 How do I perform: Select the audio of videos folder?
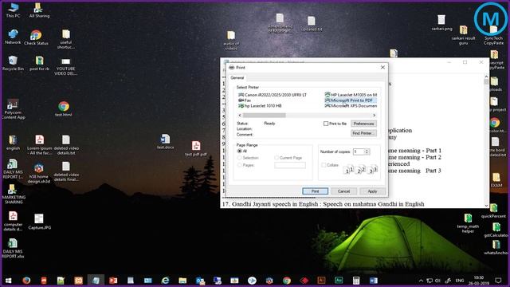click(x=231, y=41)
